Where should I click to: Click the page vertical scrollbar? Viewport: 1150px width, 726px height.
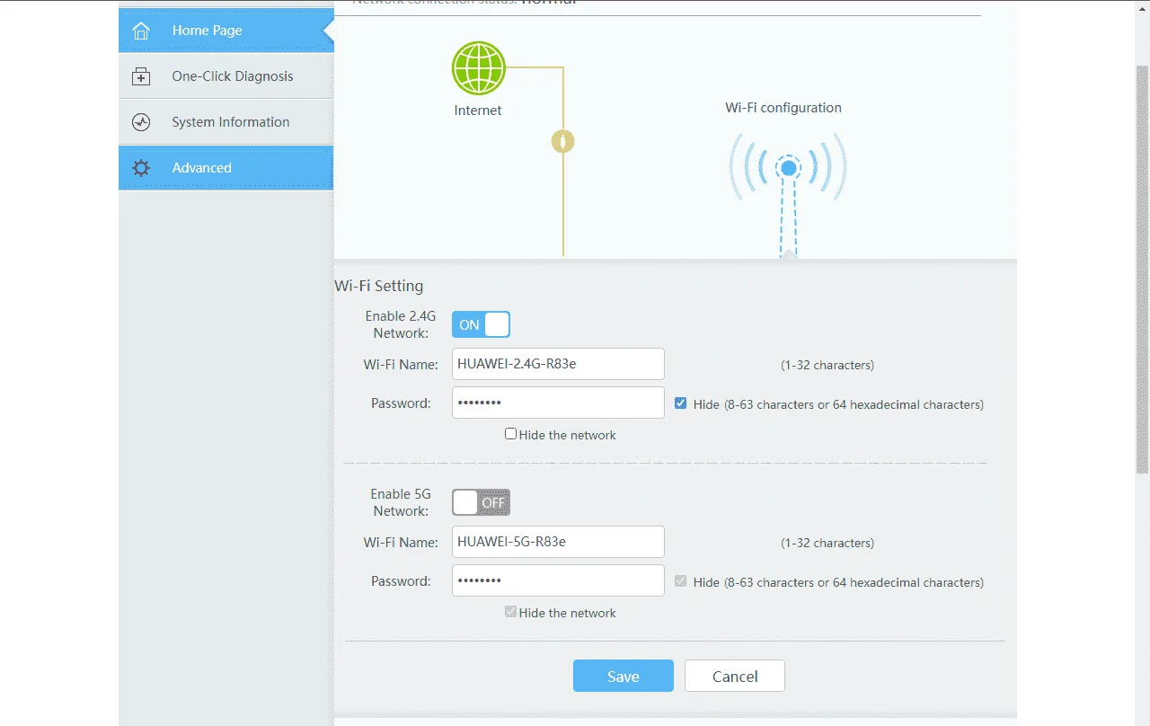[x=1143, y=270]
